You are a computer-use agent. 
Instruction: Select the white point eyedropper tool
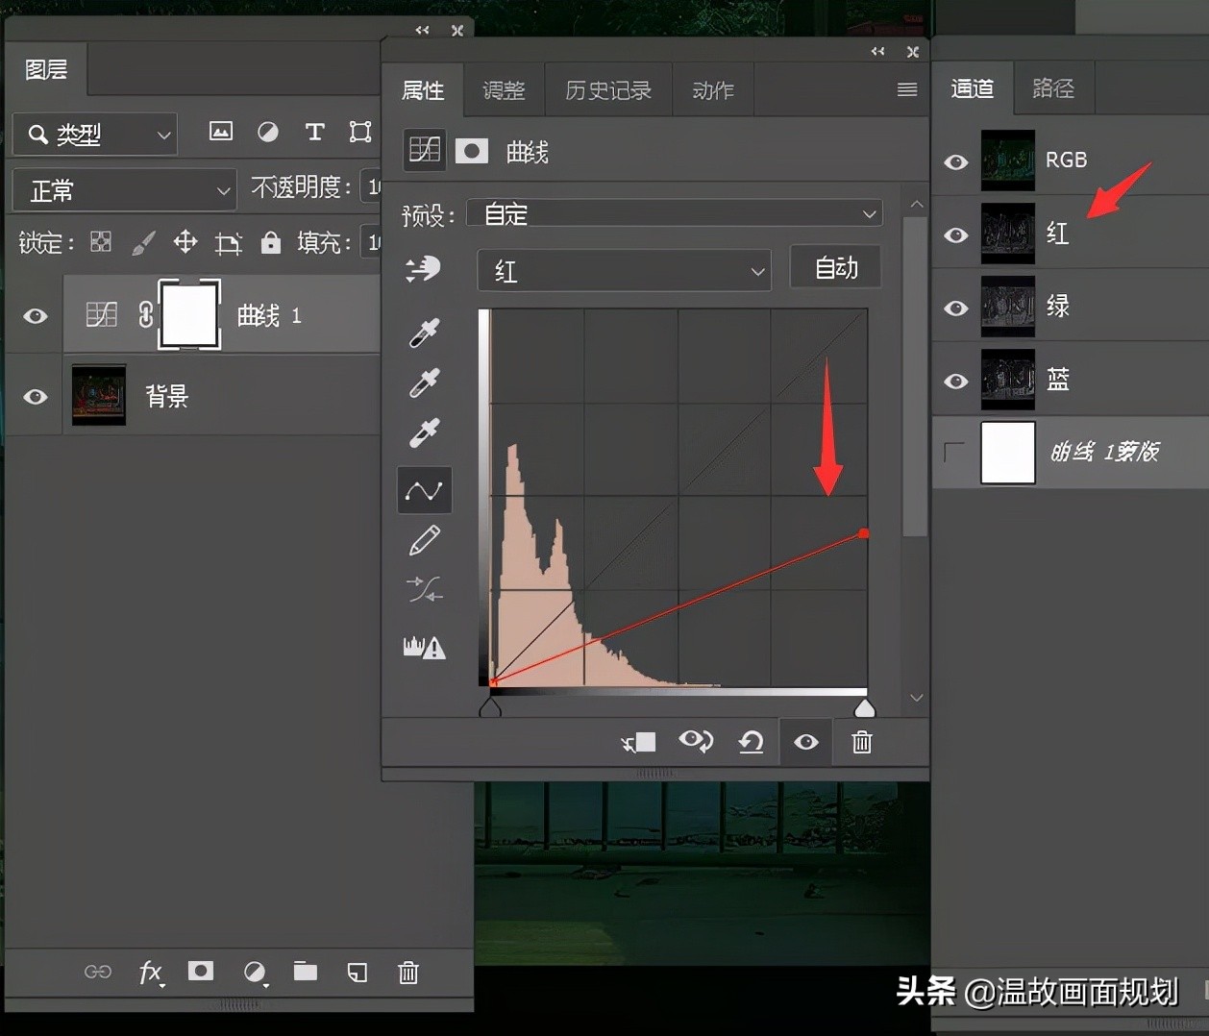pos(424,433)
